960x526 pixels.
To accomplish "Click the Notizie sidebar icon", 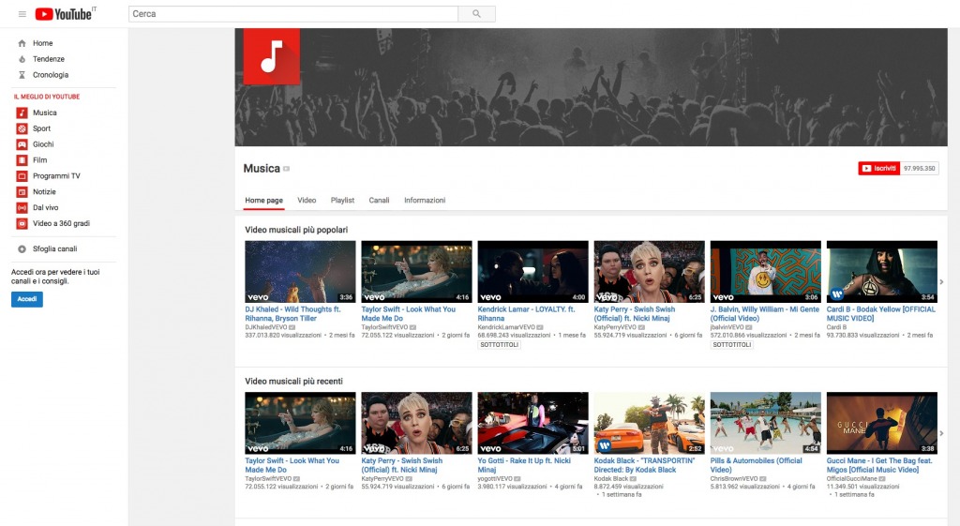I will [x=22, y=192].
